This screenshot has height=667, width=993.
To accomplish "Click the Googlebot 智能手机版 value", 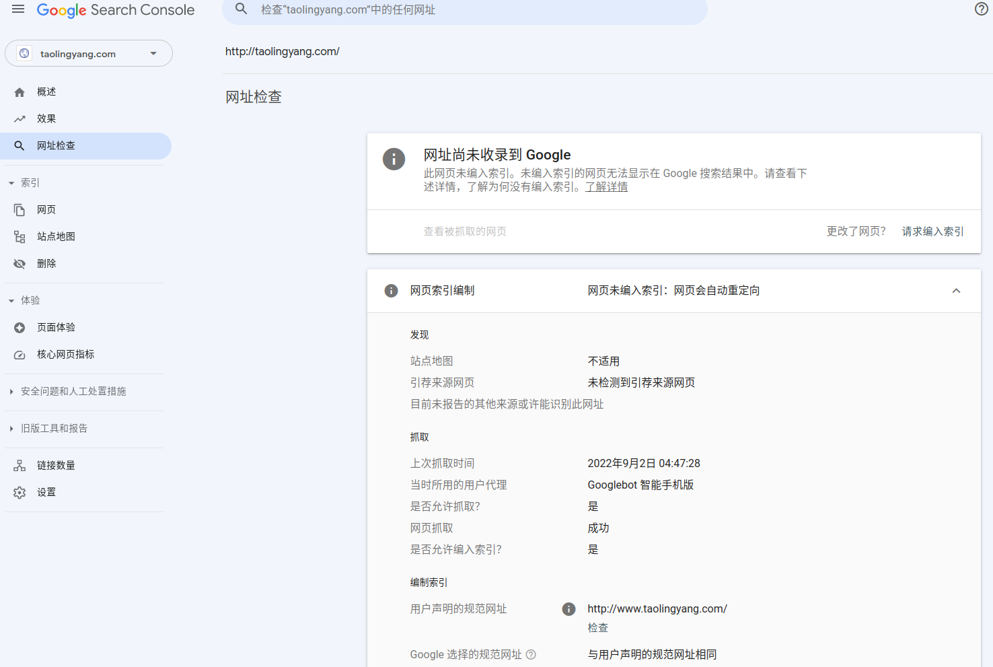I will 640,485.
